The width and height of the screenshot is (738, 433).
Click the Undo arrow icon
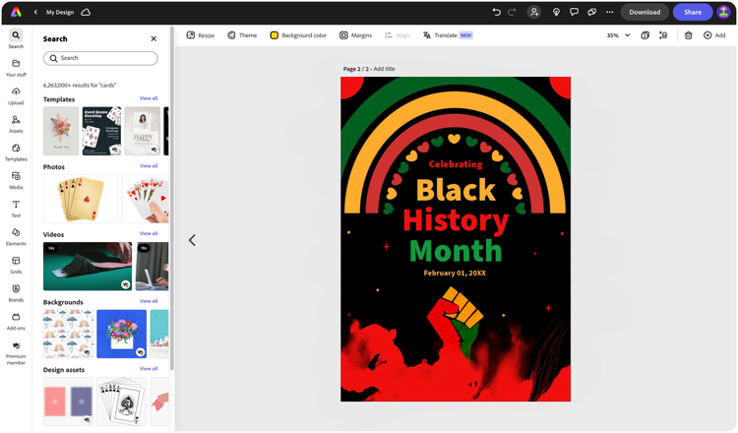[496, 12]
